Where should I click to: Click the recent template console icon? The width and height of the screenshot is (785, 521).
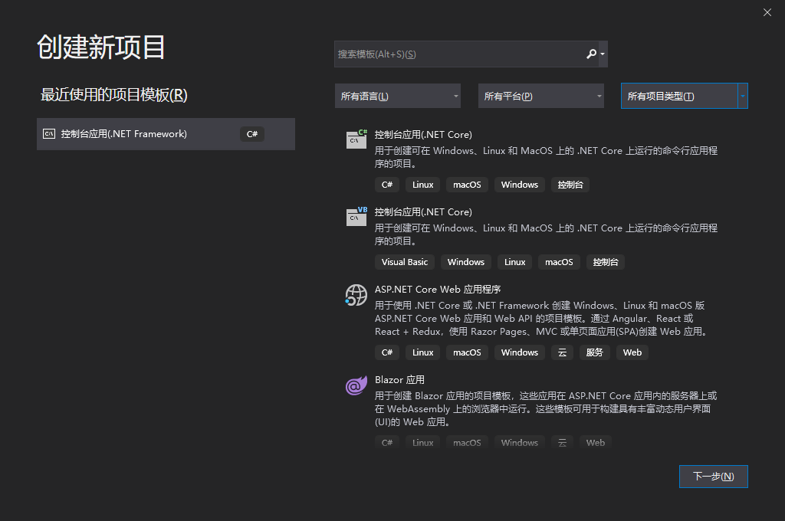point(49,133)
